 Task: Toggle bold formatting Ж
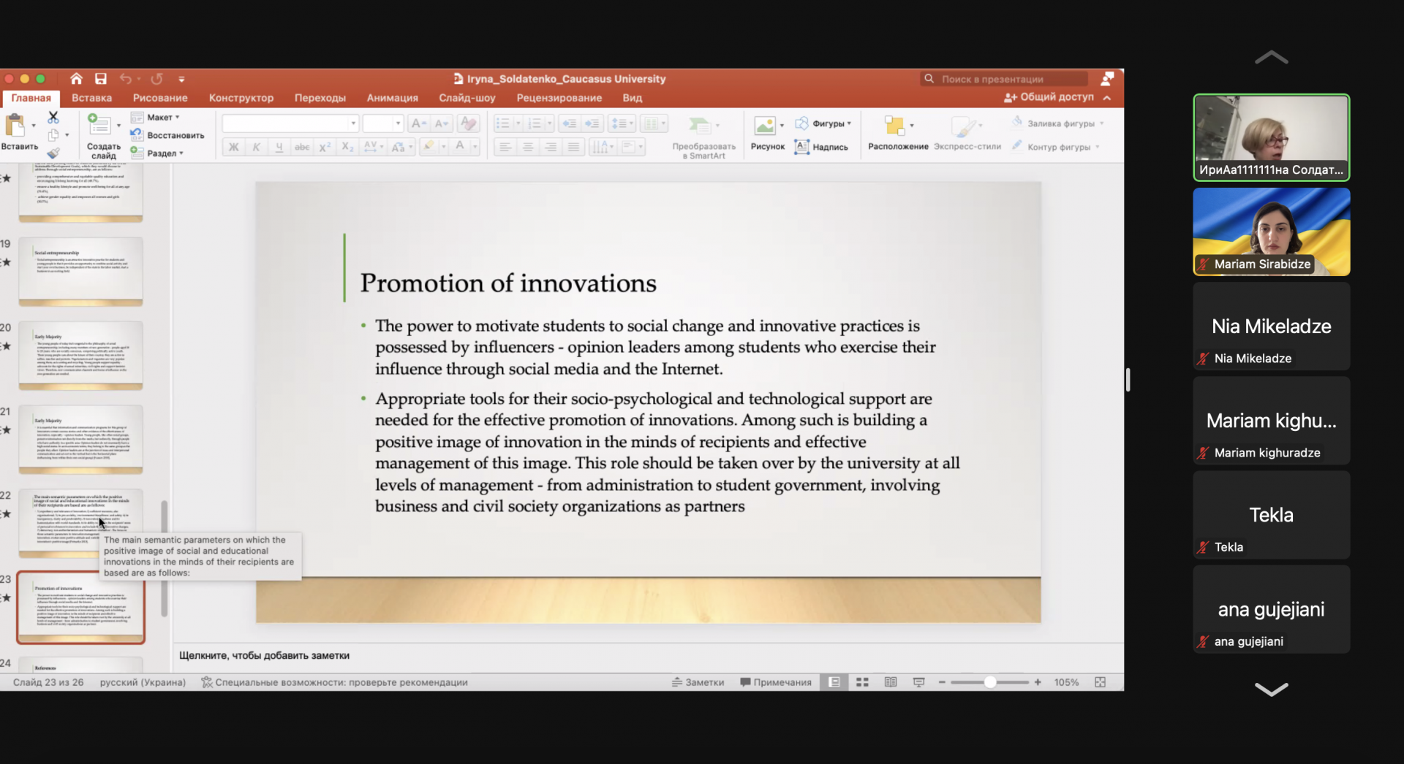point(233,147)
